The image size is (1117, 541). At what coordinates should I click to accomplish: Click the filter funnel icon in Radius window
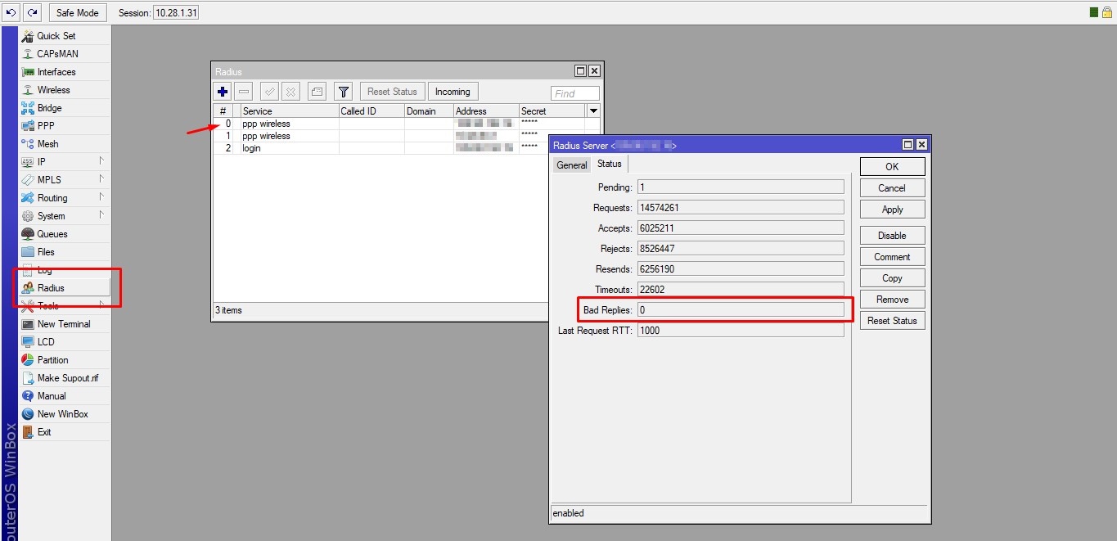(x=344, y=92)
